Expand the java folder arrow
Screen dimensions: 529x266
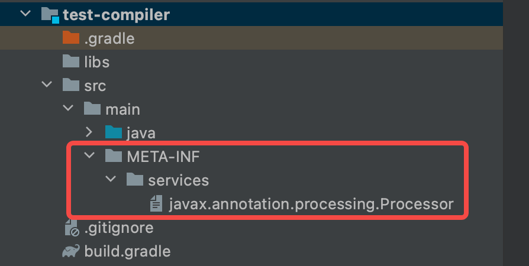(x=89, y=132)
